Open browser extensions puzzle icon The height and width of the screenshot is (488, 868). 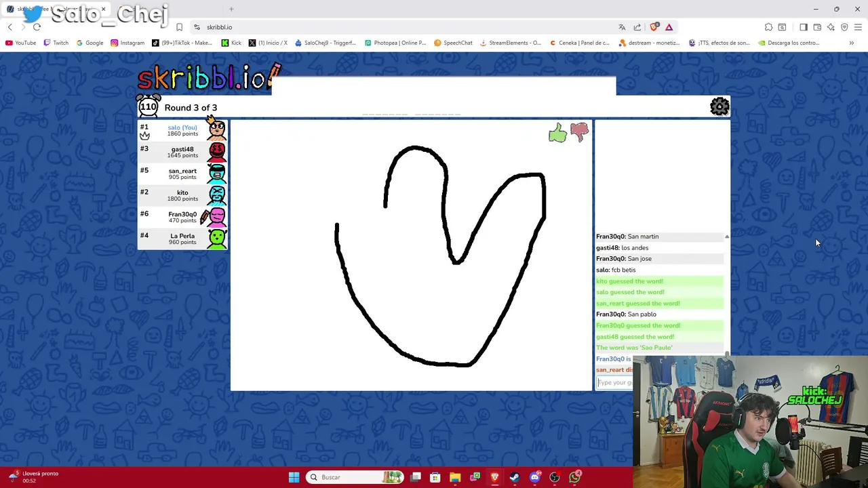point(768,27)
